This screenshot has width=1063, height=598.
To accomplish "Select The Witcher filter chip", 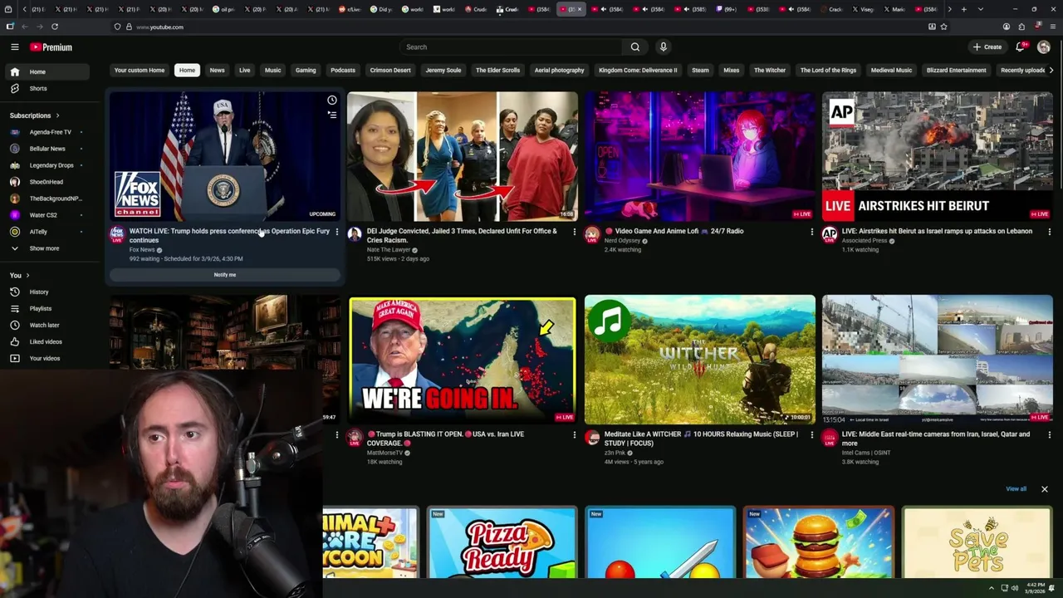I will pos(770,71).
